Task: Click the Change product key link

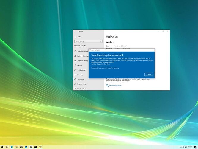Action: pos(115,86)
